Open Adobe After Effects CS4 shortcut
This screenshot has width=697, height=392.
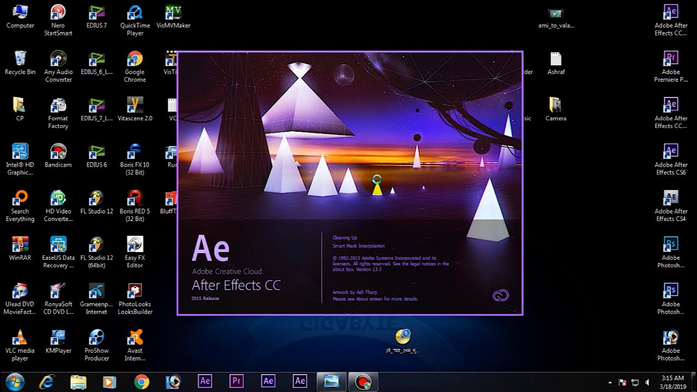[x=671, y=206]
